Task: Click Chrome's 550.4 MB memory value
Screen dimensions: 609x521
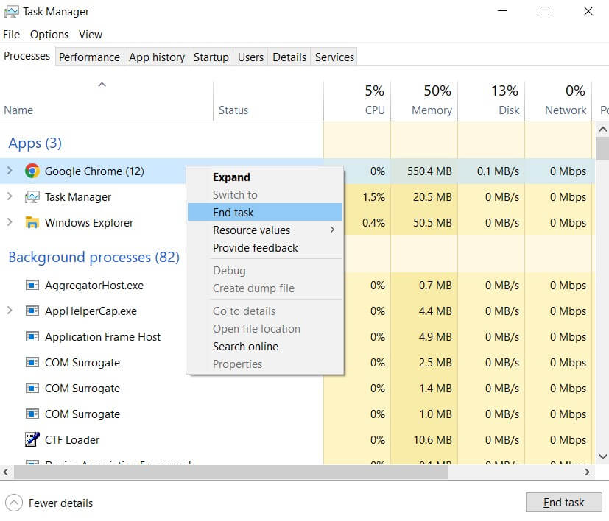Action: [x=429, y=171]
